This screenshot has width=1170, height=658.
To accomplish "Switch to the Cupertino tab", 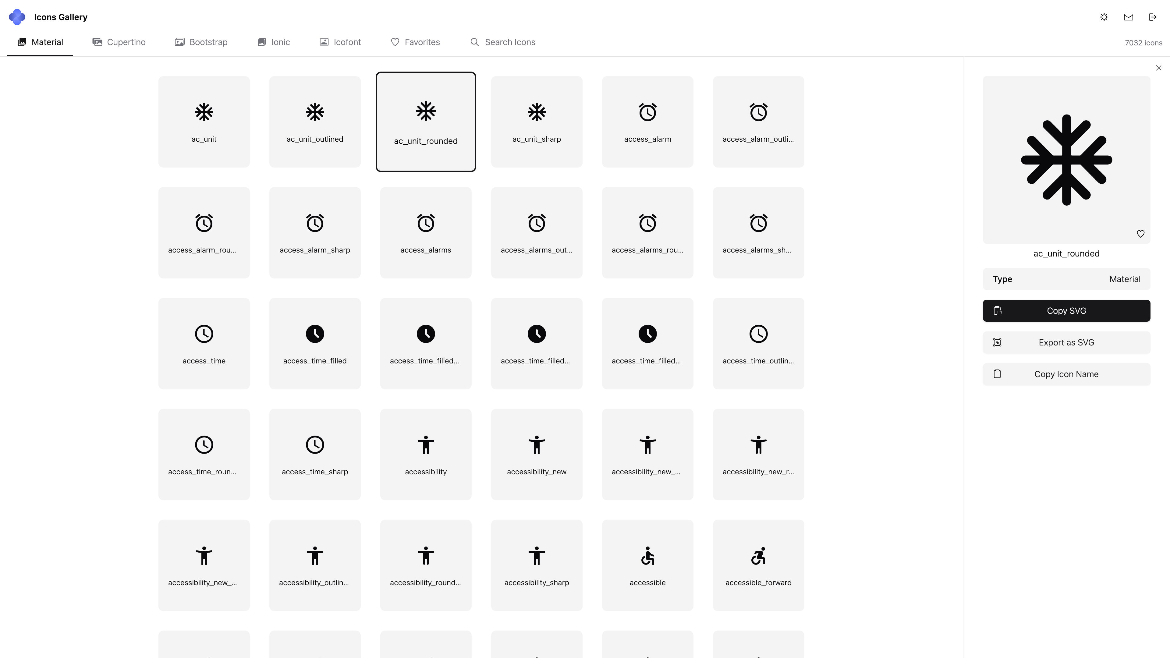I will tap(119, 42).
